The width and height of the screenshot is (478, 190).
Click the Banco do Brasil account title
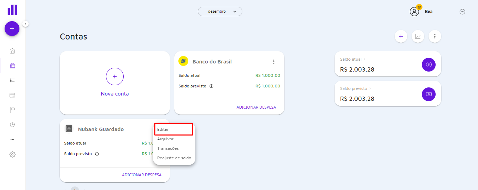click(x=212, y=62)
